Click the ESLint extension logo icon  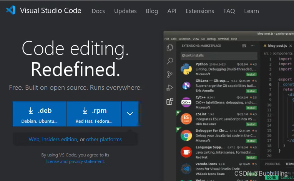click(186, 119)
